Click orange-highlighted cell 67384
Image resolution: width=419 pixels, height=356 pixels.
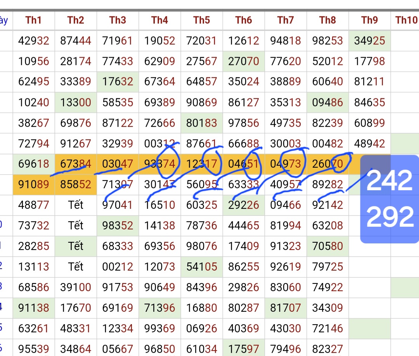[x=76, y=164]
